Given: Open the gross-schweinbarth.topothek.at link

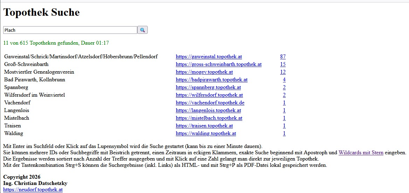Looking at the screenshot, I should 219,64.
